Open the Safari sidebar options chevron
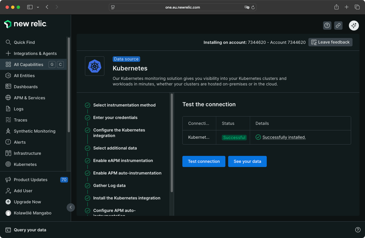 (x=38, y=7)
